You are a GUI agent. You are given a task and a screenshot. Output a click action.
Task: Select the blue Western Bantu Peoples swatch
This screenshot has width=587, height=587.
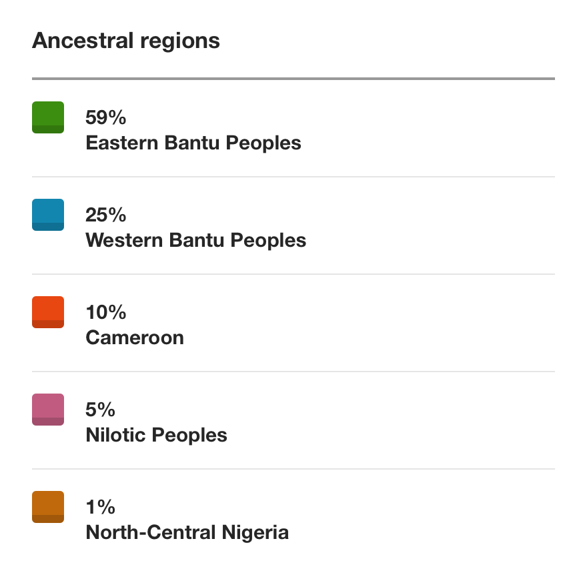pyautogui.click(x=48, y=215)
